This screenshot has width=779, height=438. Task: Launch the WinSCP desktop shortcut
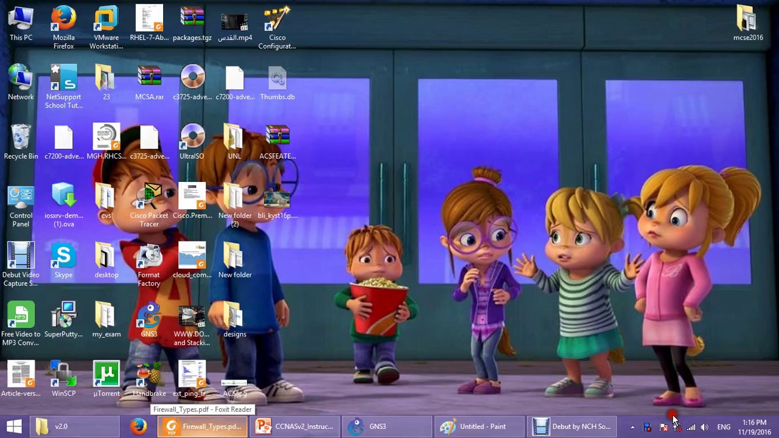click(x=63, y=380)
